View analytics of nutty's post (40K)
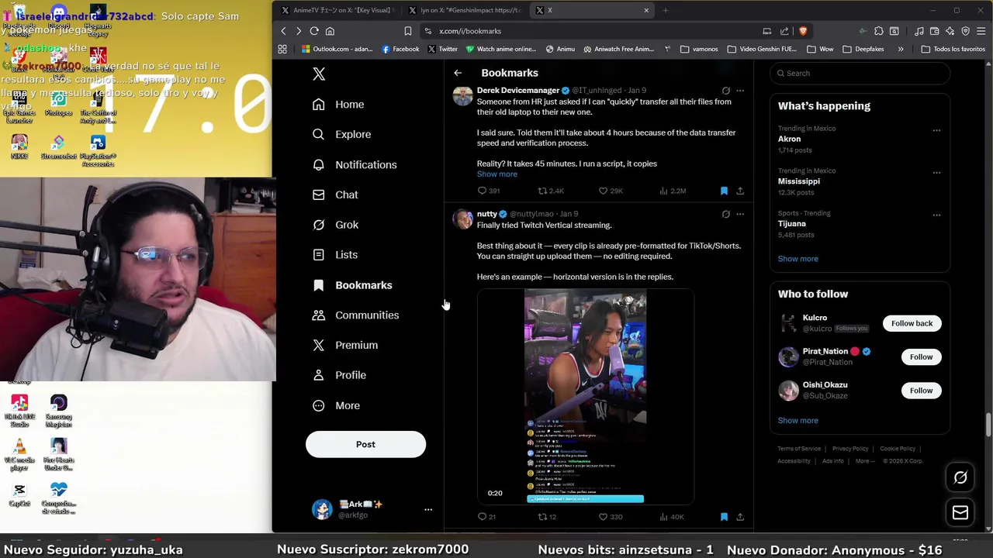The width and height of the screenshot is (993, 558). pos(671,517)
